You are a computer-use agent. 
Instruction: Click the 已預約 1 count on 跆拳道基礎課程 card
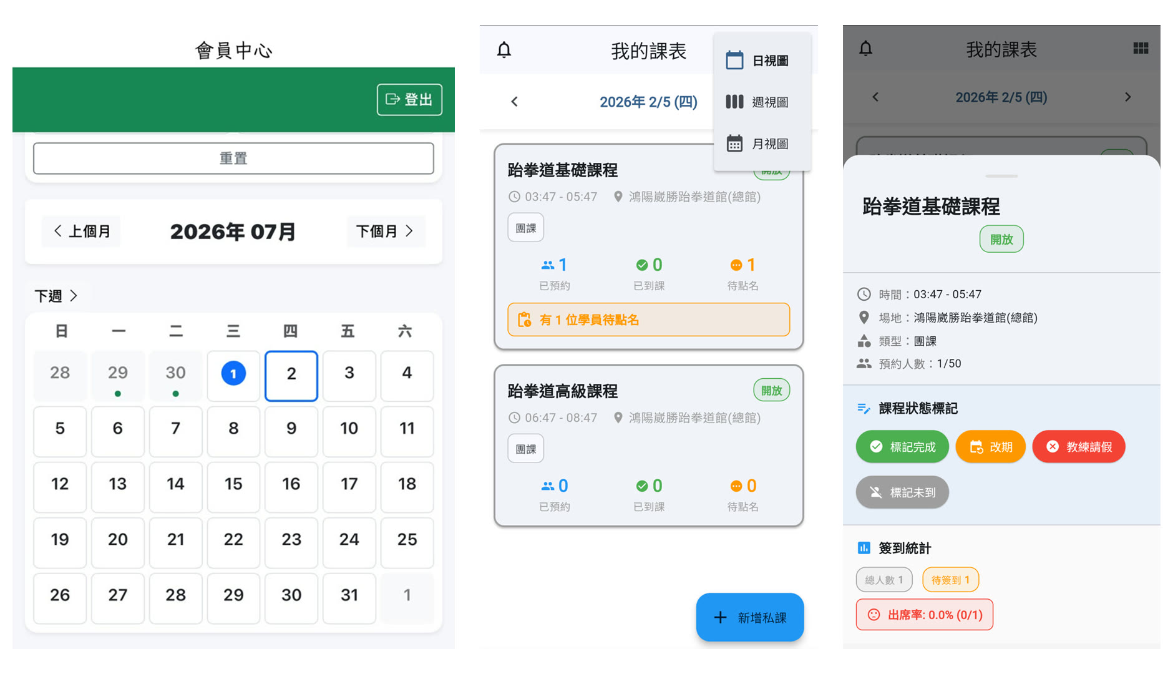tap(554, 274)
